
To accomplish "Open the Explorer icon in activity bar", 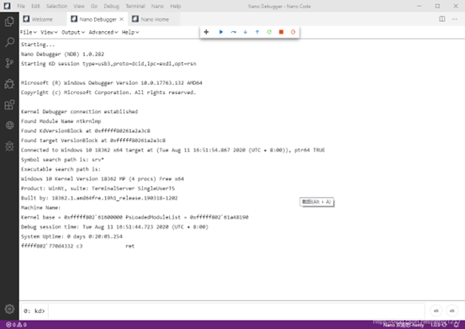I will (x=9, y=22).
